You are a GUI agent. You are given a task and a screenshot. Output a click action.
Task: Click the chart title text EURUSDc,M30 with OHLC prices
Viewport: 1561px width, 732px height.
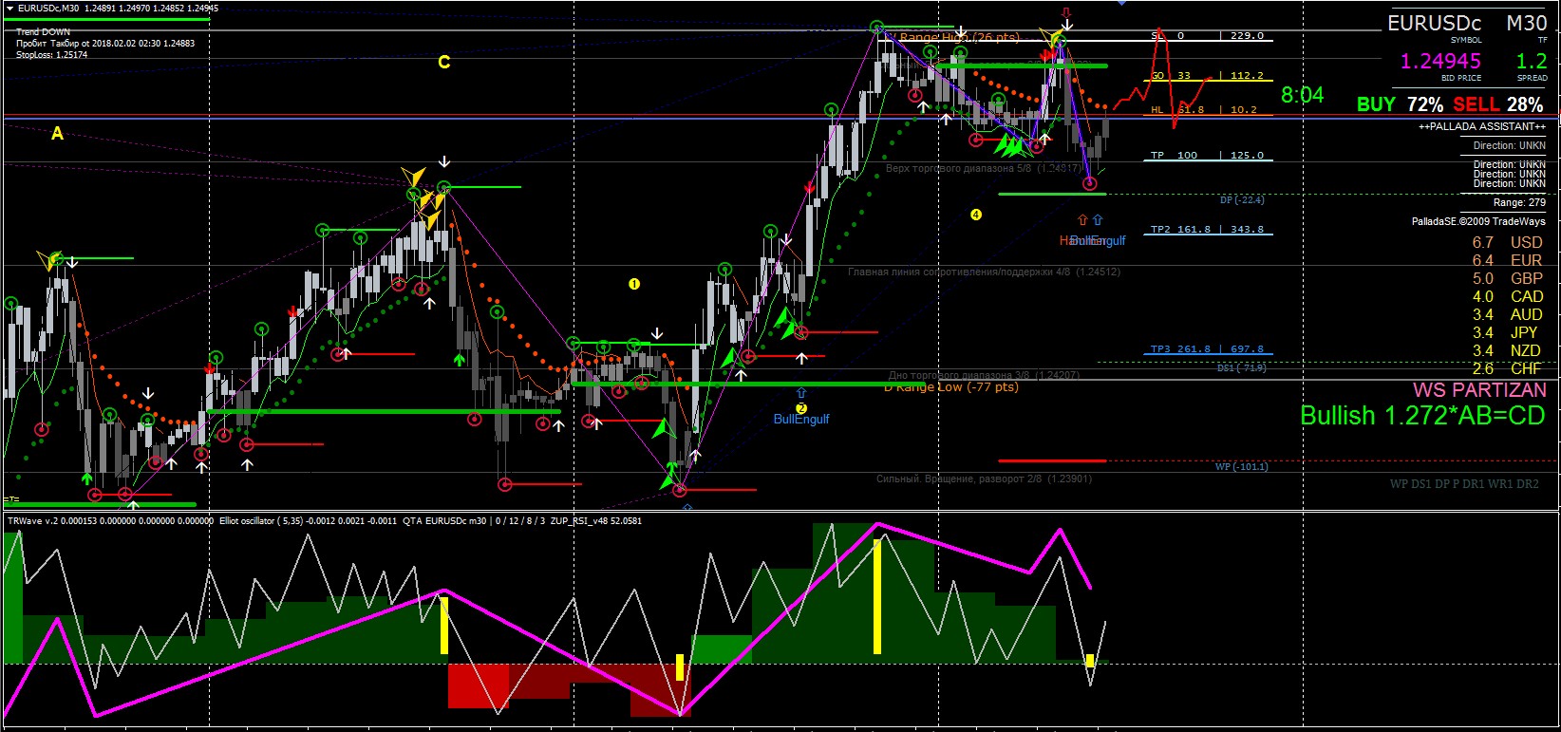[119, 9]
